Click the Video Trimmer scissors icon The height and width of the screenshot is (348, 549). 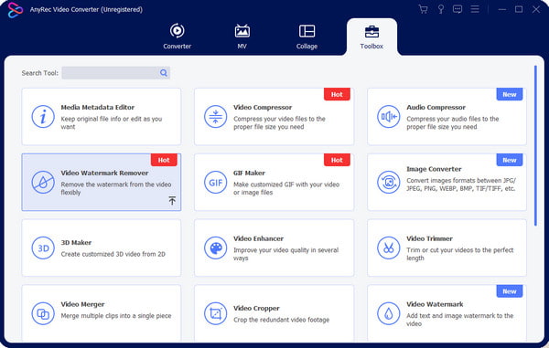tap(388, 248)
